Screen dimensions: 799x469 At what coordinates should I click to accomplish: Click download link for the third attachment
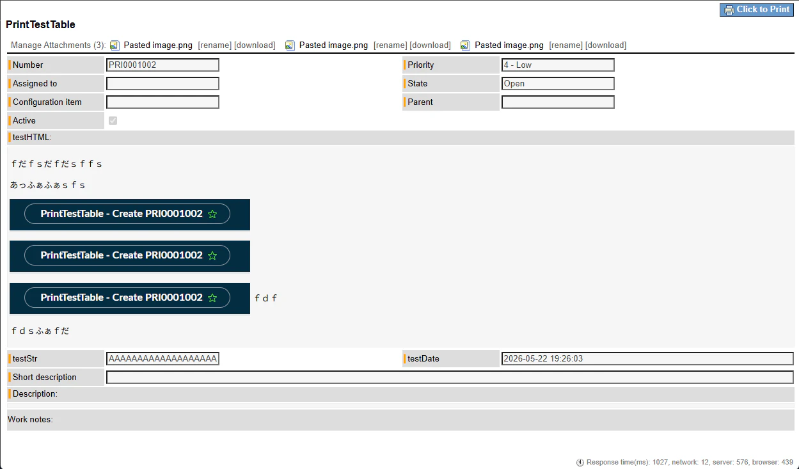point(606,45)
